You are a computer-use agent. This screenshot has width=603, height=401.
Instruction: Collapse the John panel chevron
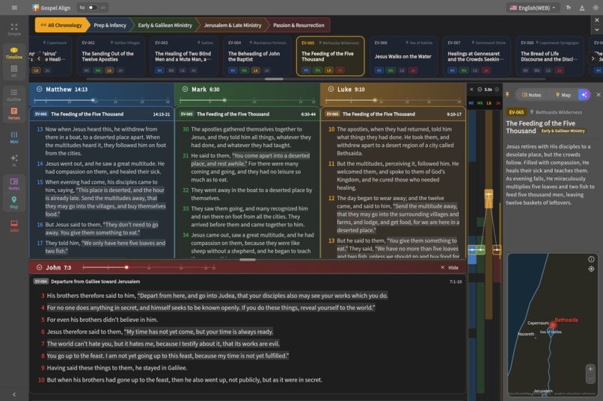click(x=39, y=267)
